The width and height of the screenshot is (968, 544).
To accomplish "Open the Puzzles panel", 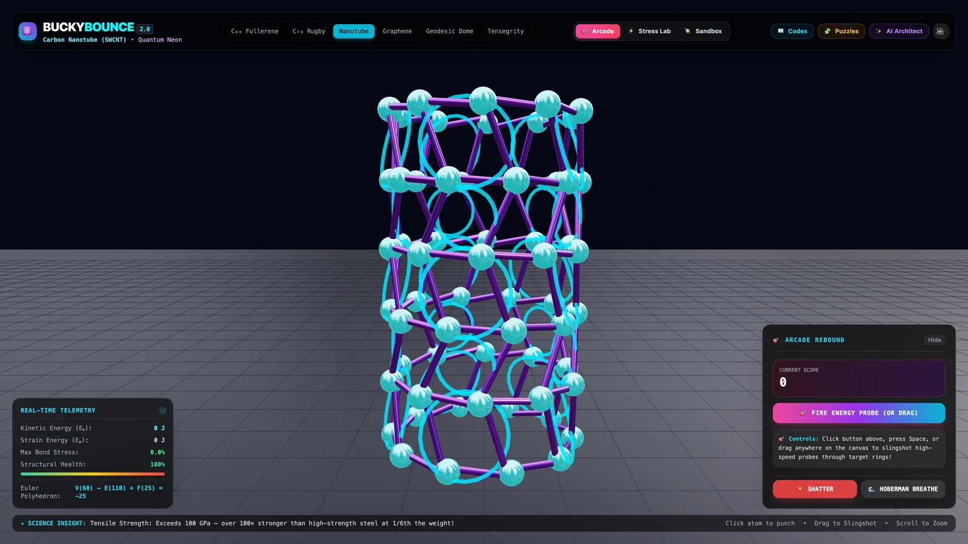I will coord(841,31).
